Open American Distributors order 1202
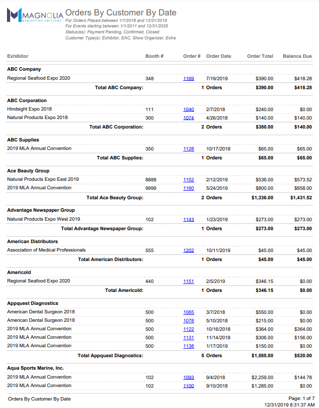 tap(188, 251)
